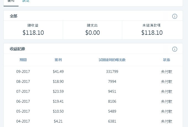This screenshot has width=188, height=127.
Task: Click the 總支出 $0.00 value
Action: (x=92, y=33)
